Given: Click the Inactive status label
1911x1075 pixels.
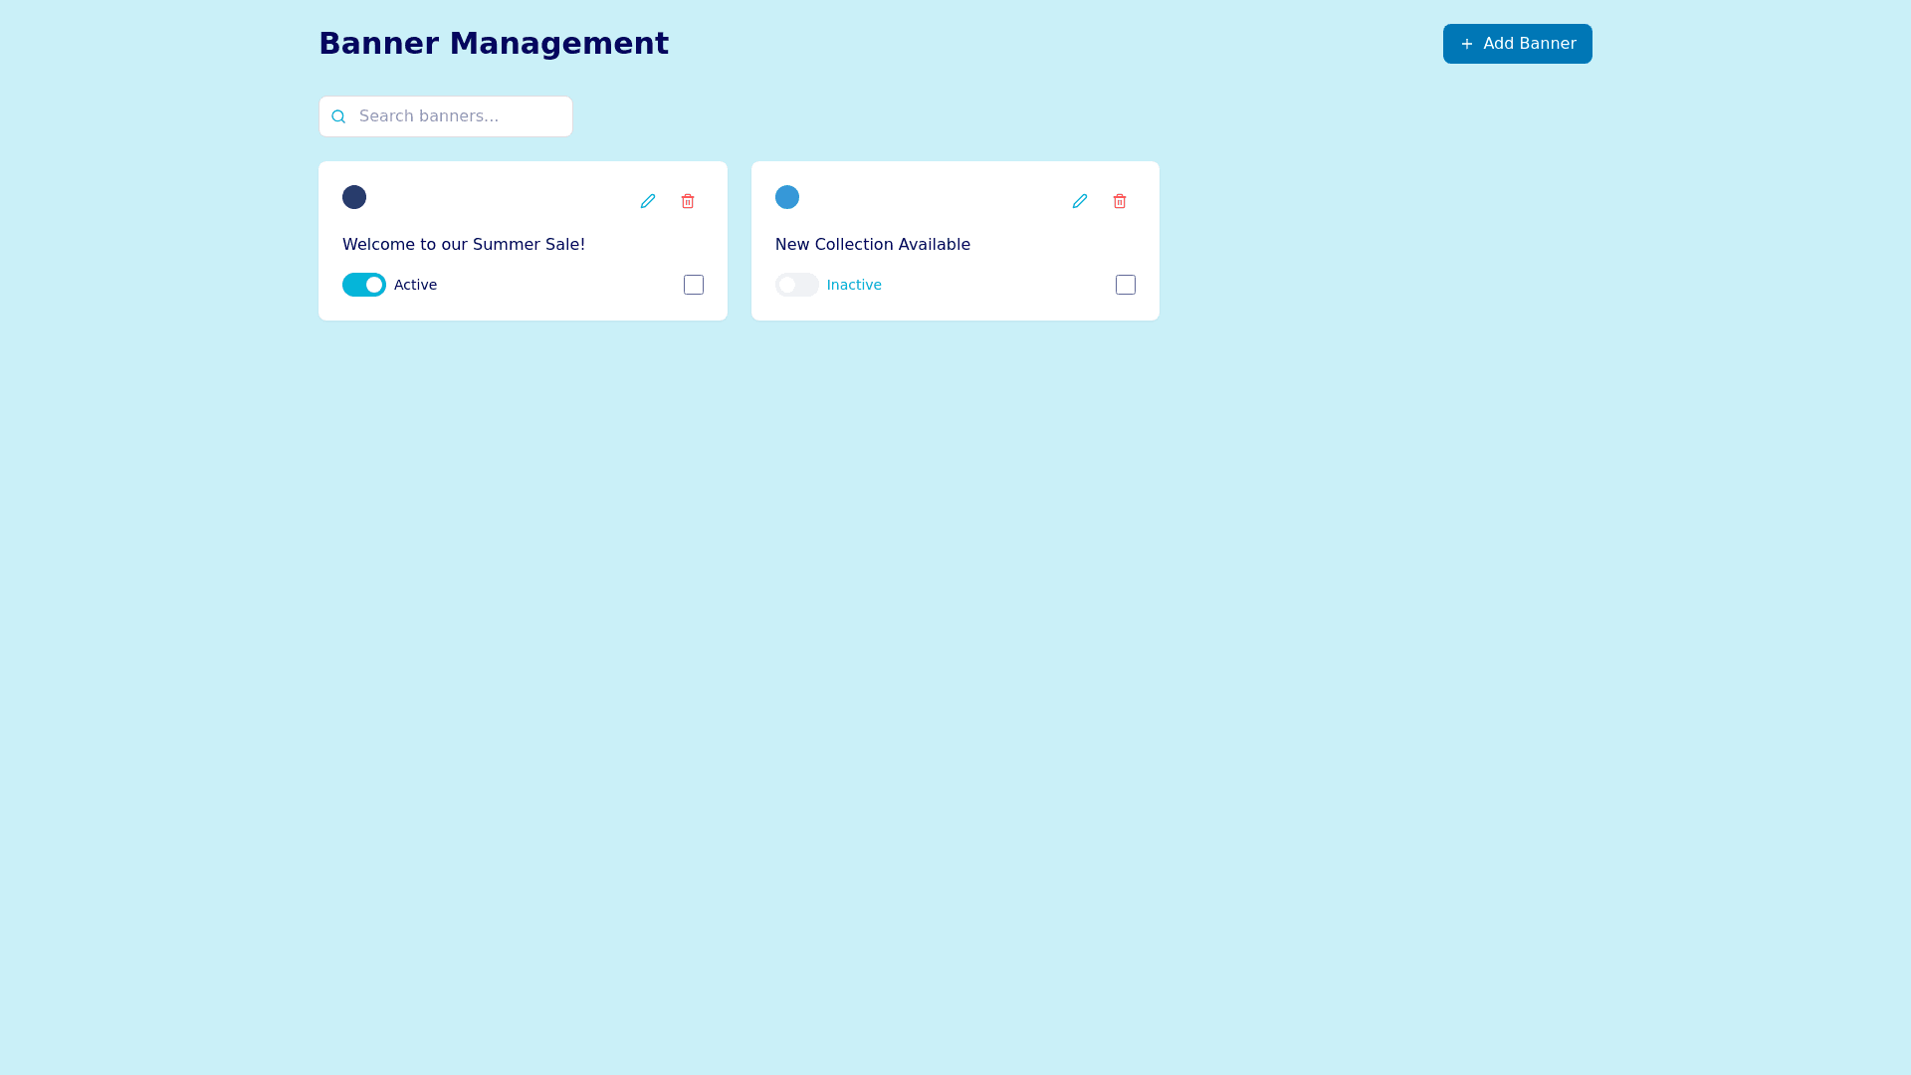Looking at the screenshot, I should coord(854,285).
